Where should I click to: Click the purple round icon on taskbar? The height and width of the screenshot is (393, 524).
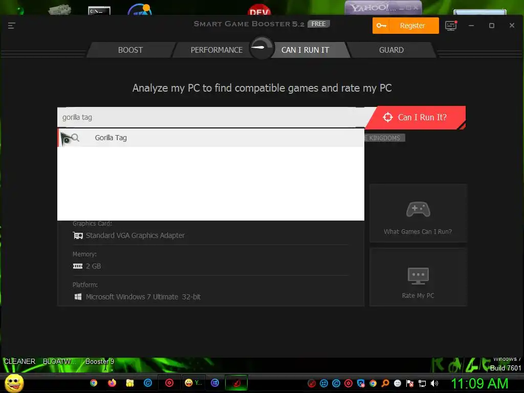215,383
